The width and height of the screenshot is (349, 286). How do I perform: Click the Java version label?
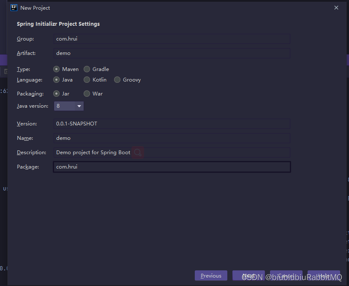(x=33, y=106)
